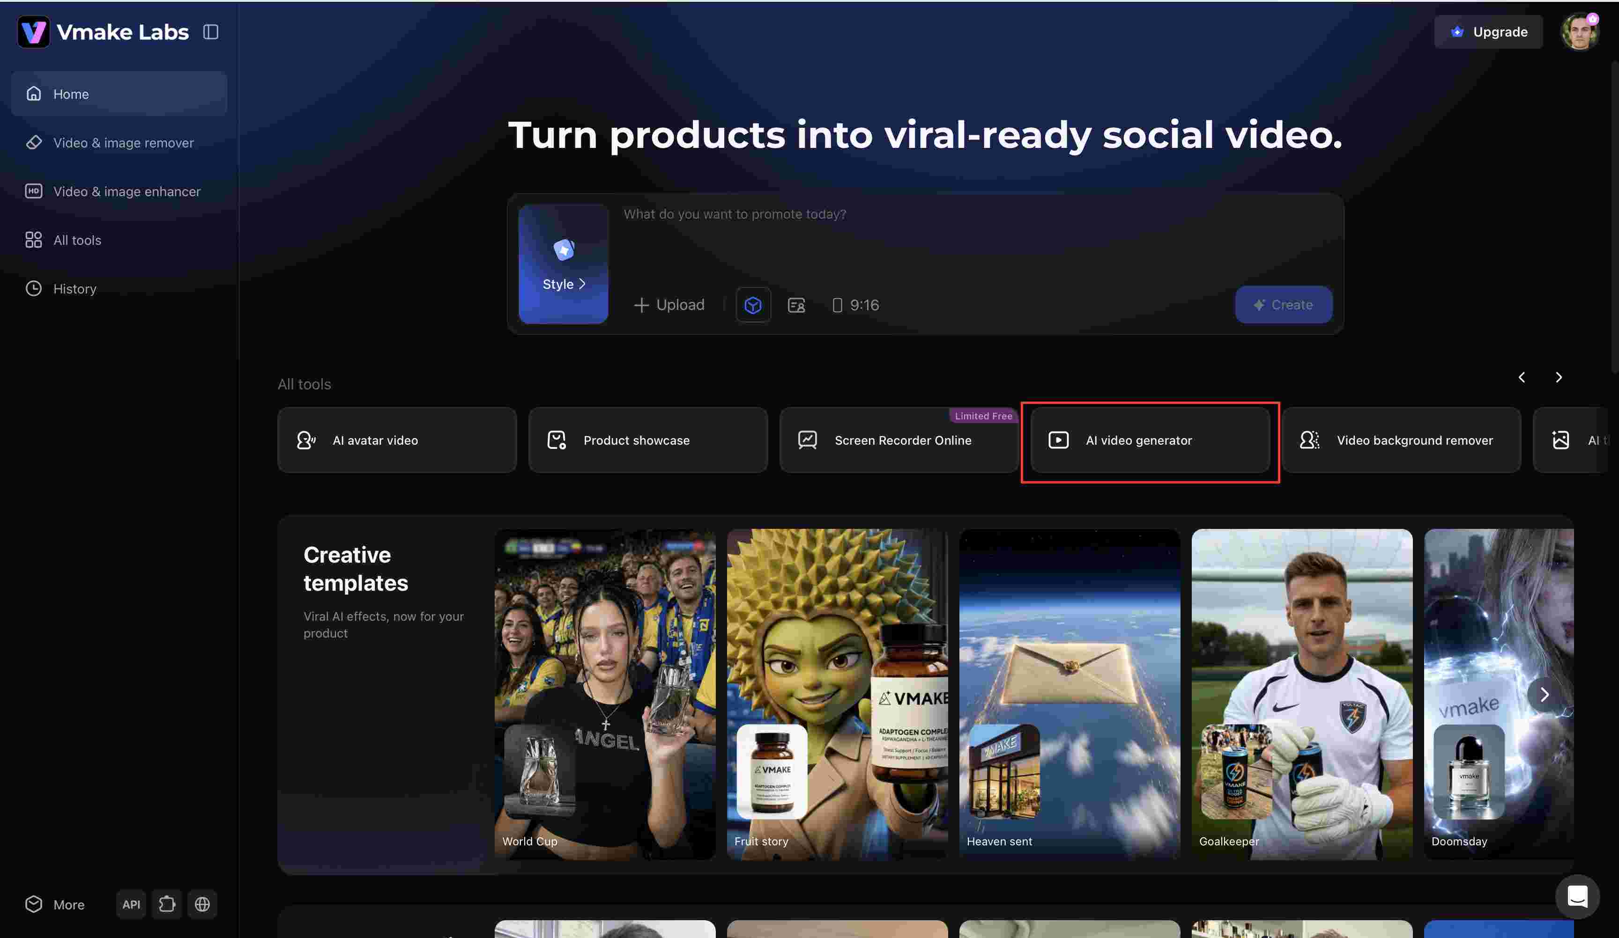
Task: Go to All tools in sidebar
Action: [x=119, y=240]
